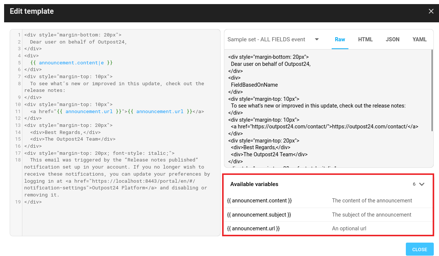The image size is (439, 256).
Task: Click the Sample set - ALL FIELDS event selector
Action: tap(266, 39)
